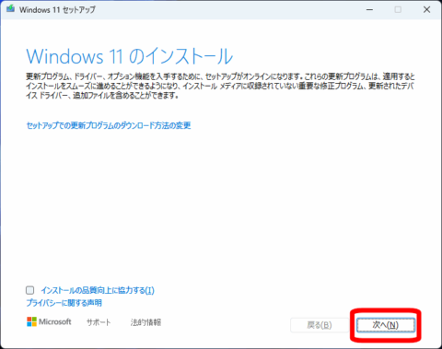Screen dimensions: 442x349
Task: Click the 次へ(N) button
Action: pos(386,325)
